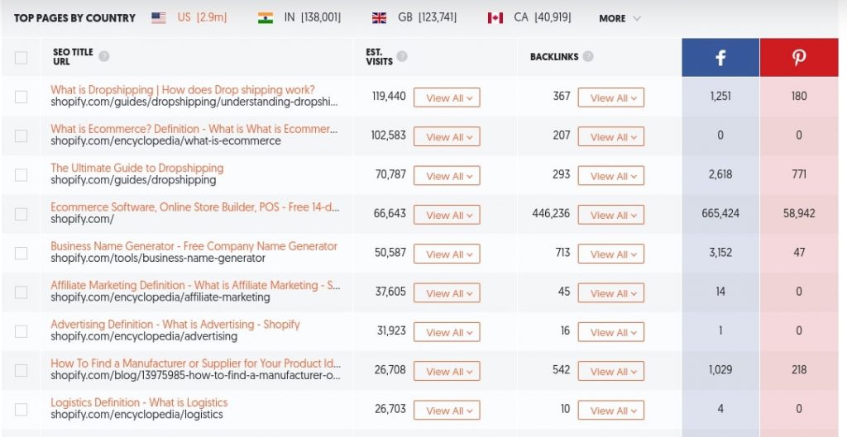Select the India flag country filter
847x437 pixels.
[x=266, y=17]
